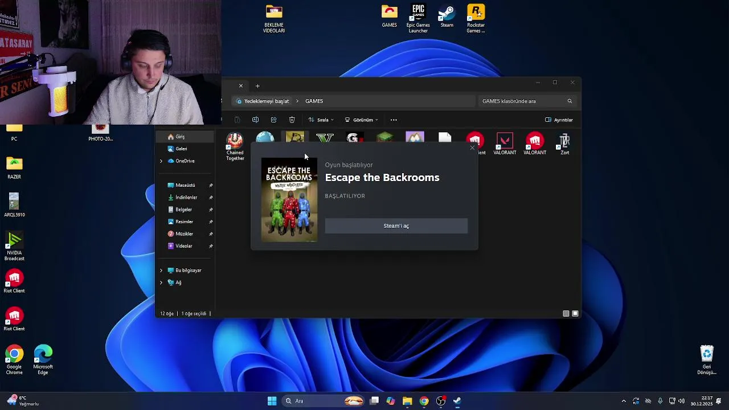
Task: Click the Share icon in Explorer toolbar
Action: 273,120
